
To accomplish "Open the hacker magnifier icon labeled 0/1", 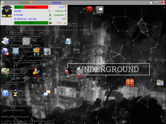I will tap(68, 71).
